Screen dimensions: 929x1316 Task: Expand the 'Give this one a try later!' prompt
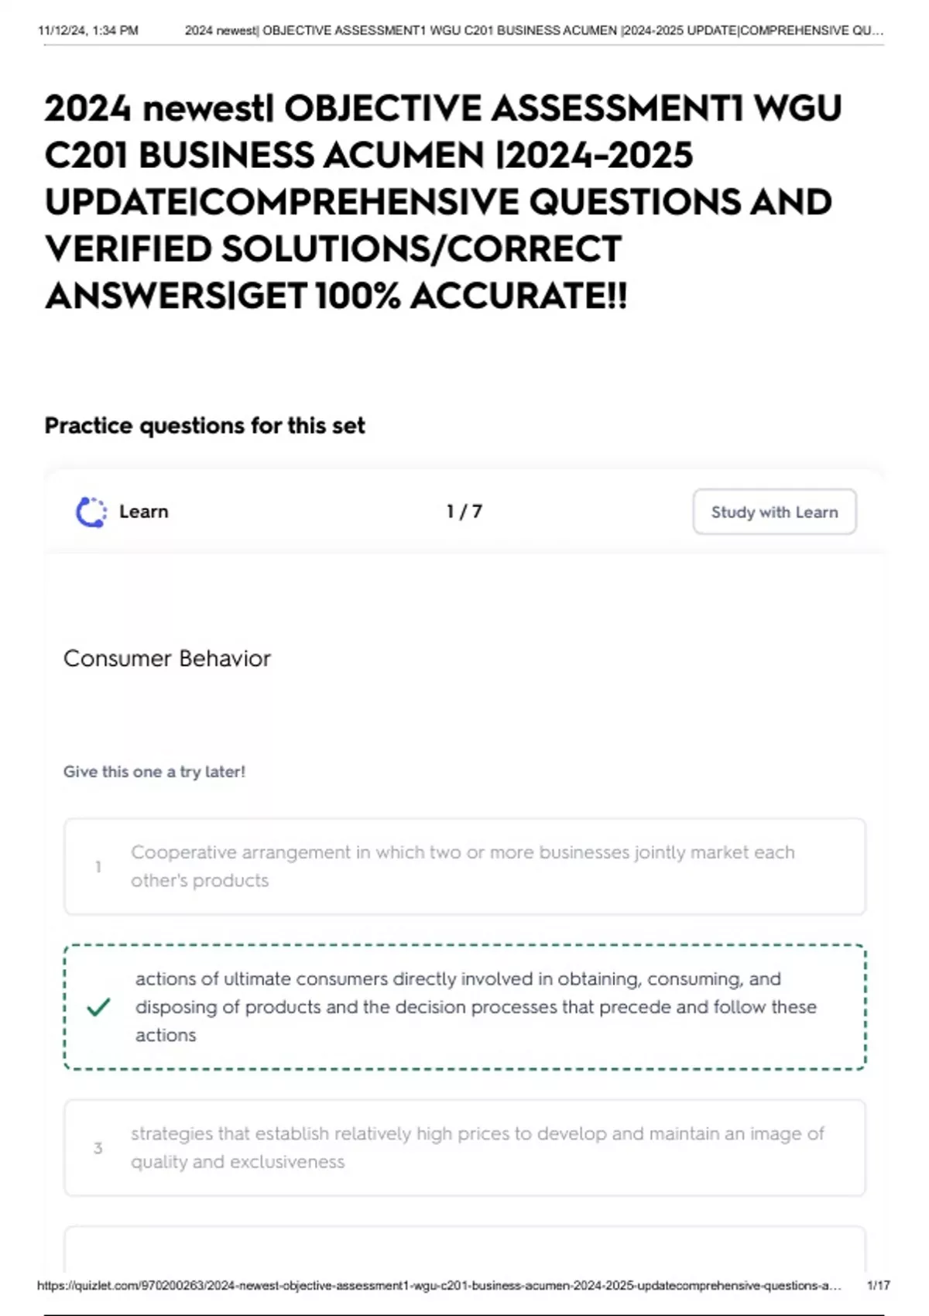(155, 772)
